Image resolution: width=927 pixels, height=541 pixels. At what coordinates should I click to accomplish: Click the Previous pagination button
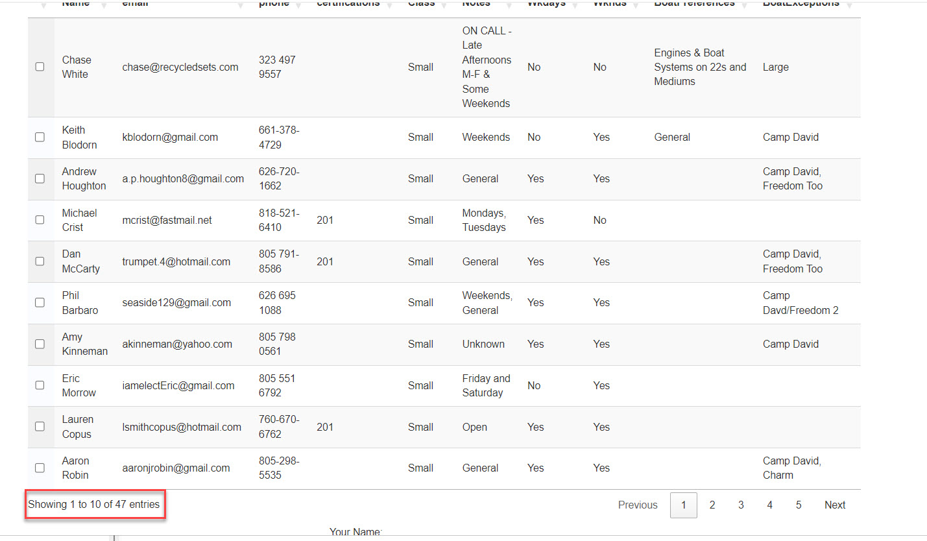638,505
